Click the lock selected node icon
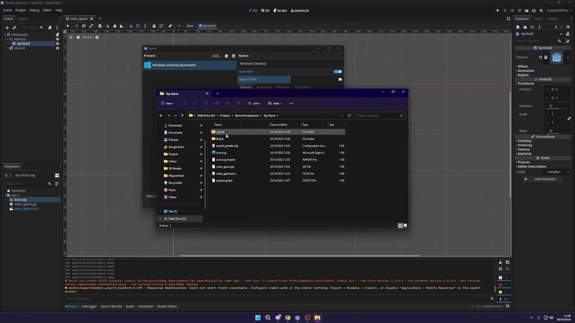575x323 pixels. (154, 26)
